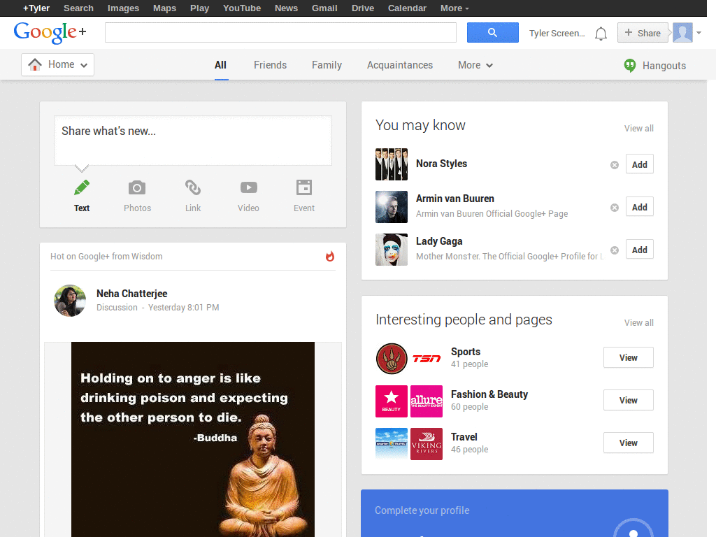The height and width of the screenshot is (537, 716).
Task: Dismiss Armin van Buuren suggestion
Action: click(x=615, y=207)
